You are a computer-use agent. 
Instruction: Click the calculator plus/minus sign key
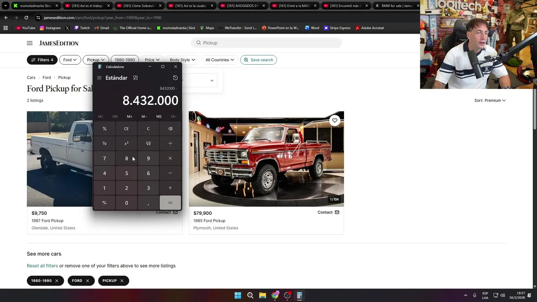[104, 203]
